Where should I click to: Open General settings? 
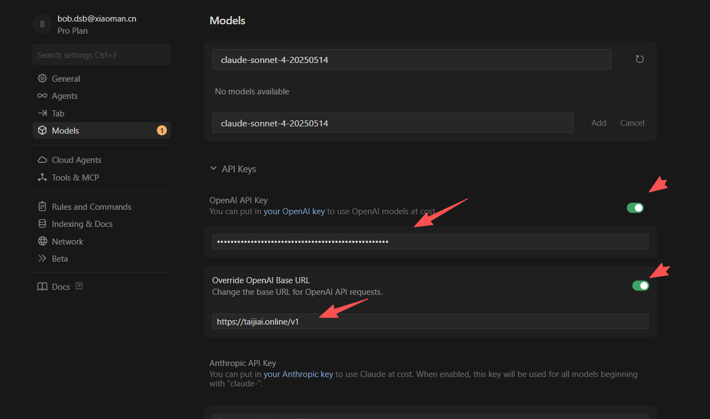click(x=102, y=79)
